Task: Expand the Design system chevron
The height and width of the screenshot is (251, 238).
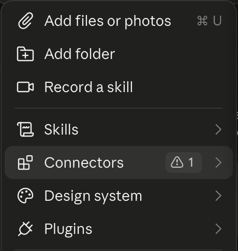Action: (218, 196)
